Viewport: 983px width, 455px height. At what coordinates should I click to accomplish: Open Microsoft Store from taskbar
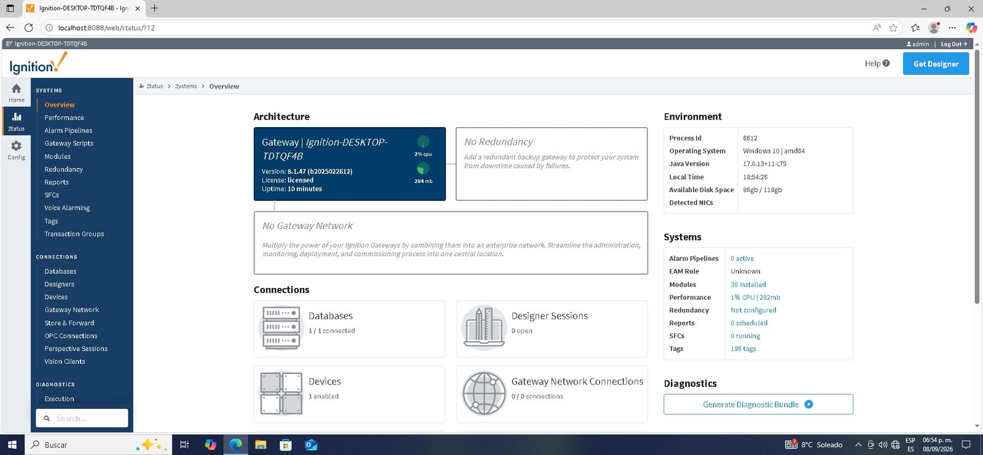tap(286, 445)
